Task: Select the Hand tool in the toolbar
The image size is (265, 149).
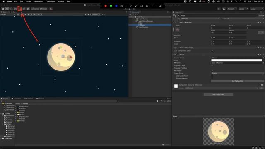Action: point(3,9)
